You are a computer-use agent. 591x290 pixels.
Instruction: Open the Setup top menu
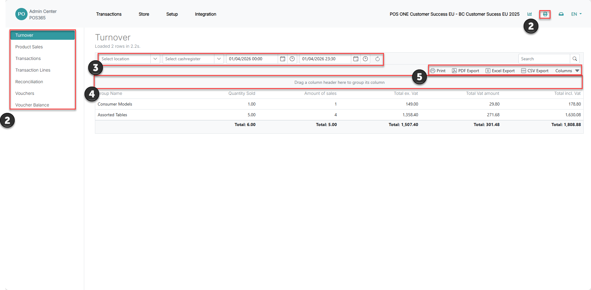pos(172,14)
